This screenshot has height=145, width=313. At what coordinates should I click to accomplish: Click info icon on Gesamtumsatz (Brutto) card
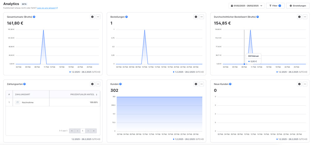click(x=92, y=17)
